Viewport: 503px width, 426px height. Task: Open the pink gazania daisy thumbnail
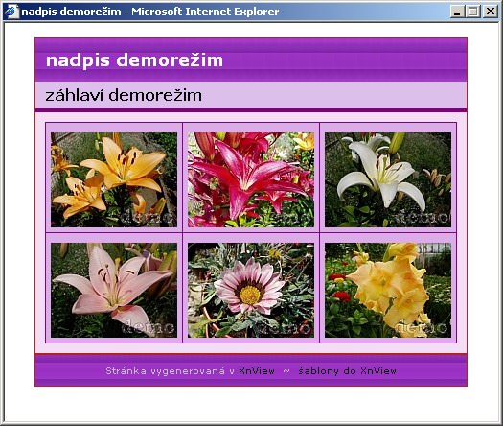click(x=251, y=290)
